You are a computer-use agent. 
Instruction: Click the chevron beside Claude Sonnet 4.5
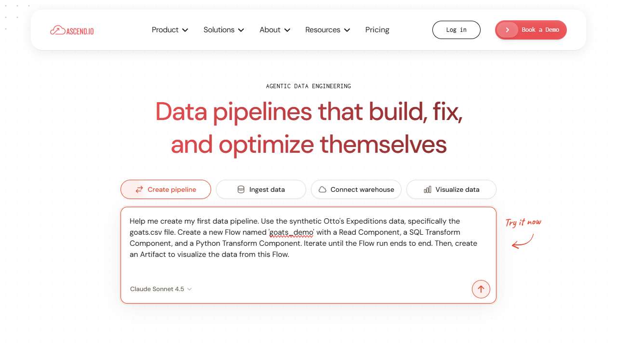(x=189, y=289)
